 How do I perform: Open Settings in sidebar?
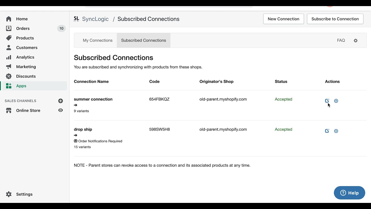24,194
